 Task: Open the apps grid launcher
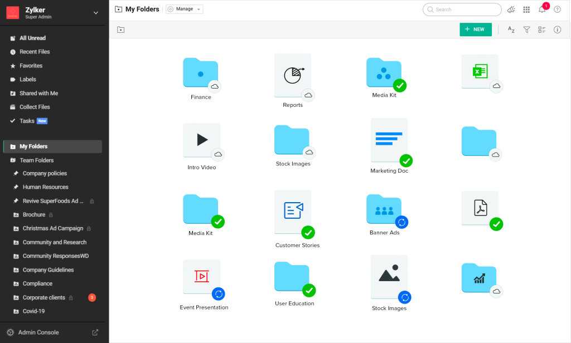point(526,9)
